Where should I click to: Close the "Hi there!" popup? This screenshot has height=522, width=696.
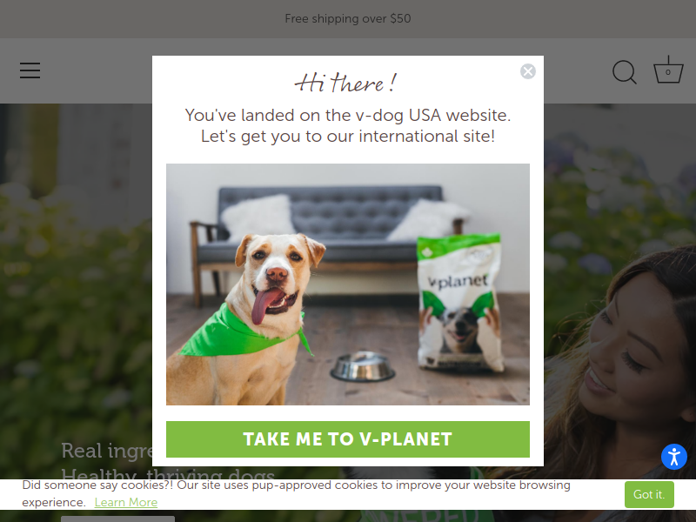[528, 71]
